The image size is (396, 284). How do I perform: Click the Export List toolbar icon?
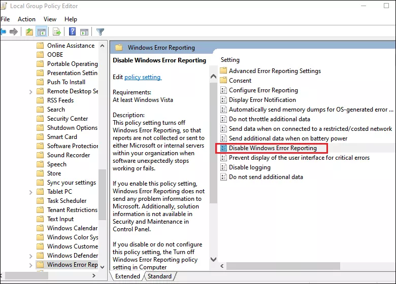coord(57,32)
